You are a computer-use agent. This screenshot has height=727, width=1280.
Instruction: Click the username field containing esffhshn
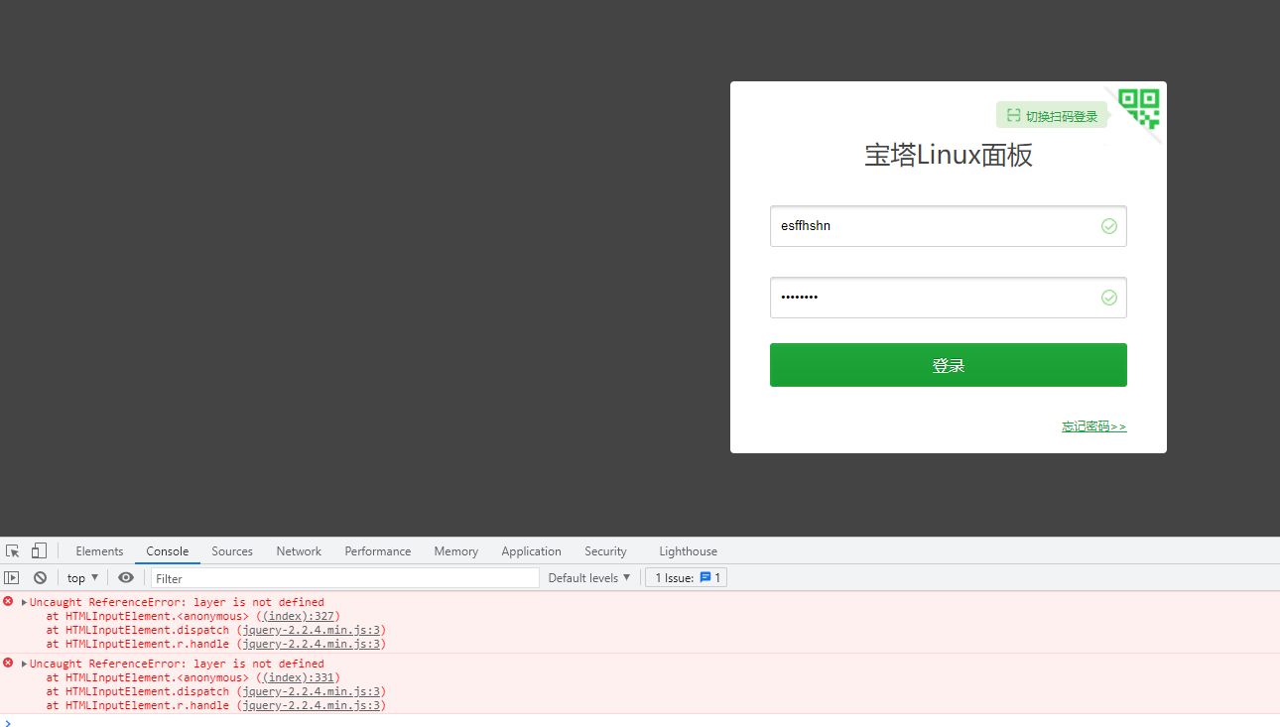coord(949,226)
